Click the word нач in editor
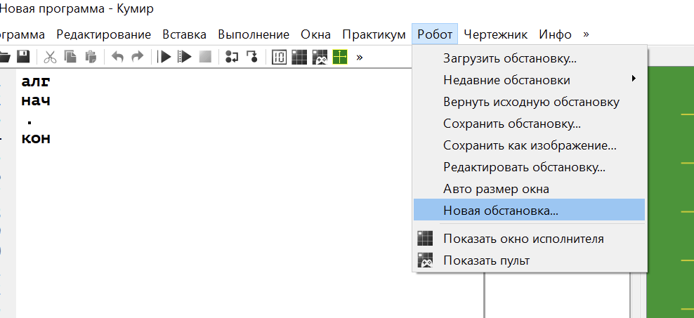The width and height of the screenshot is (694, 318). (x=36, y=100)
